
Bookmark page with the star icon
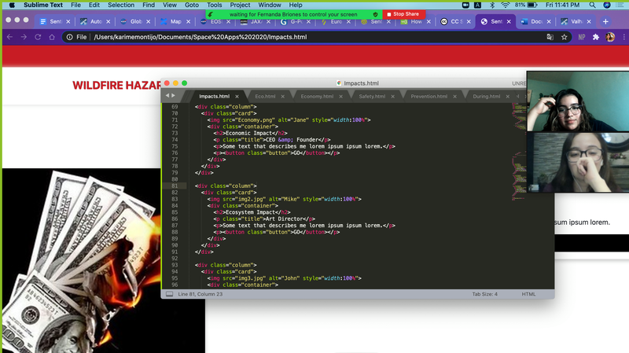(564, 37)
